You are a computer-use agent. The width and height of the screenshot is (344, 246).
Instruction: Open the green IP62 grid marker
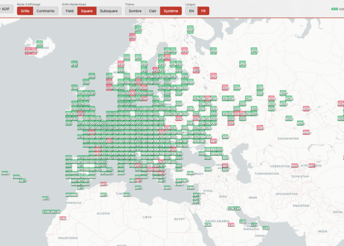click(x=74, y=65)
